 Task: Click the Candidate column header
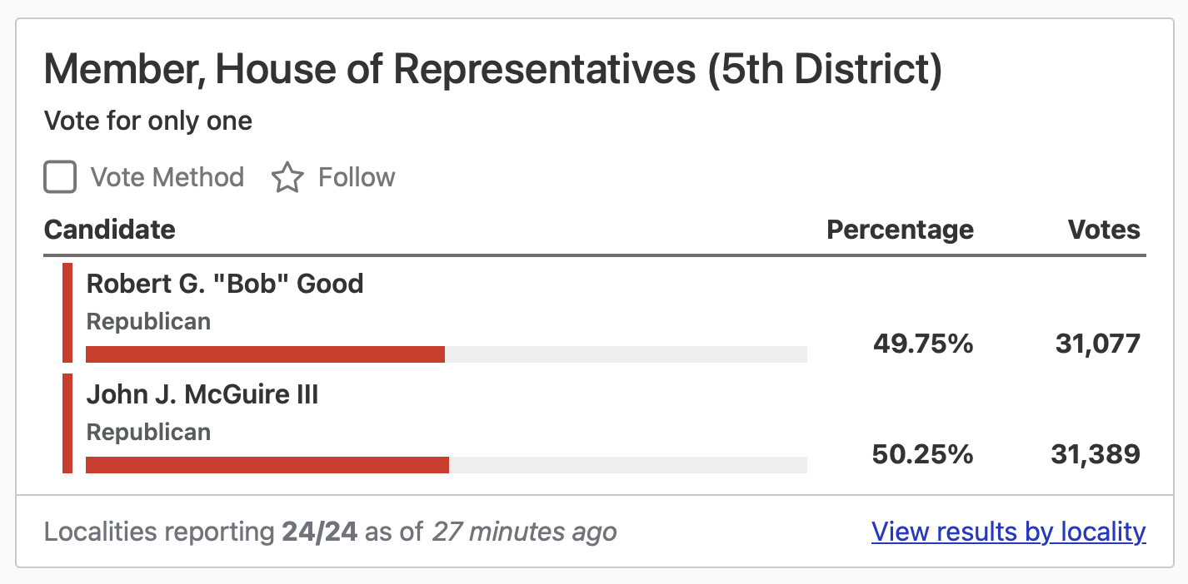109,230
